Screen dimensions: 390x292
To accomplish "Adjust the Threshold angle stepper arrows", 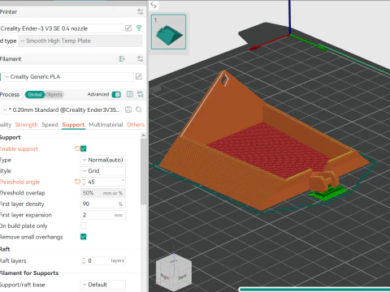I will tap(84, 182).
